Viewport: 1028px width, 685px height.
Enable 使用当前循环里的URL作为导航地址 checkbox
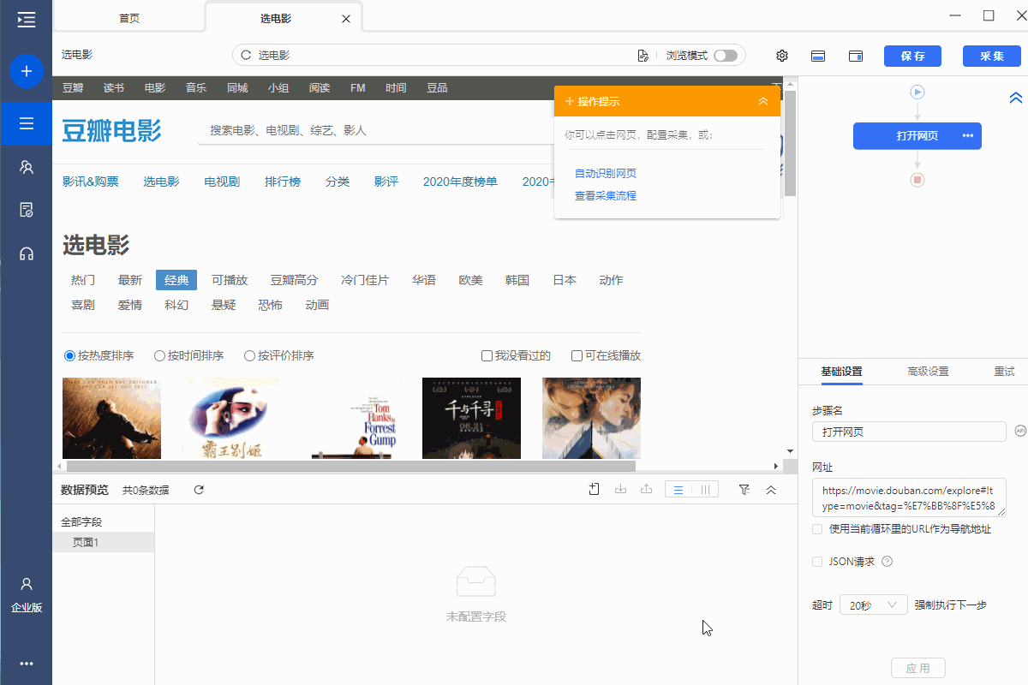(x=817, y=529)
